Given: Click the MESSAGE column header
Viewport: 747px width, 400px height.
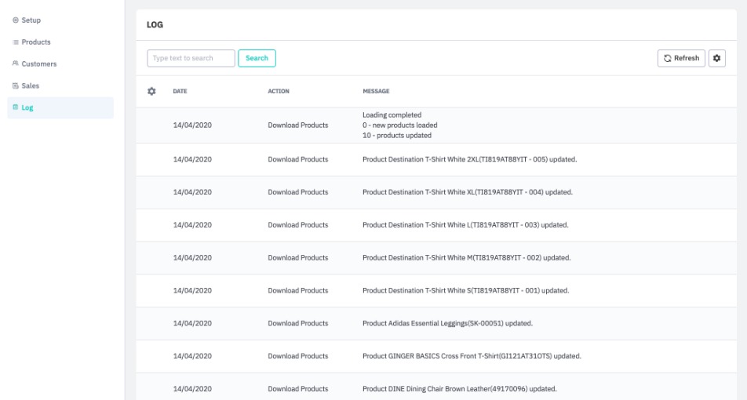Looking at the screenshot, I should point(376,92).
